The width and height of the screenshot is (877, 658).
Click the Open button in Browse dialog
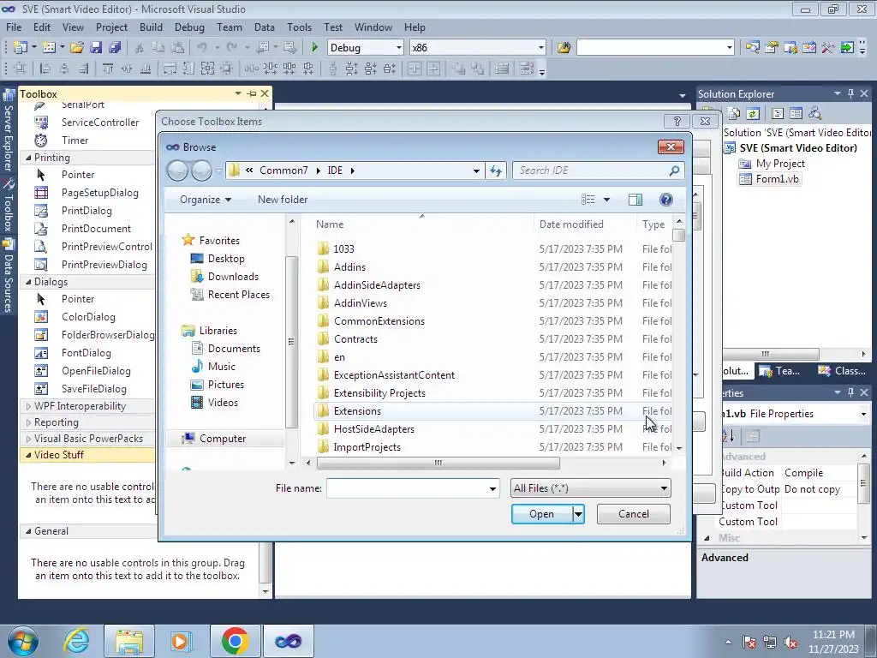541,514
